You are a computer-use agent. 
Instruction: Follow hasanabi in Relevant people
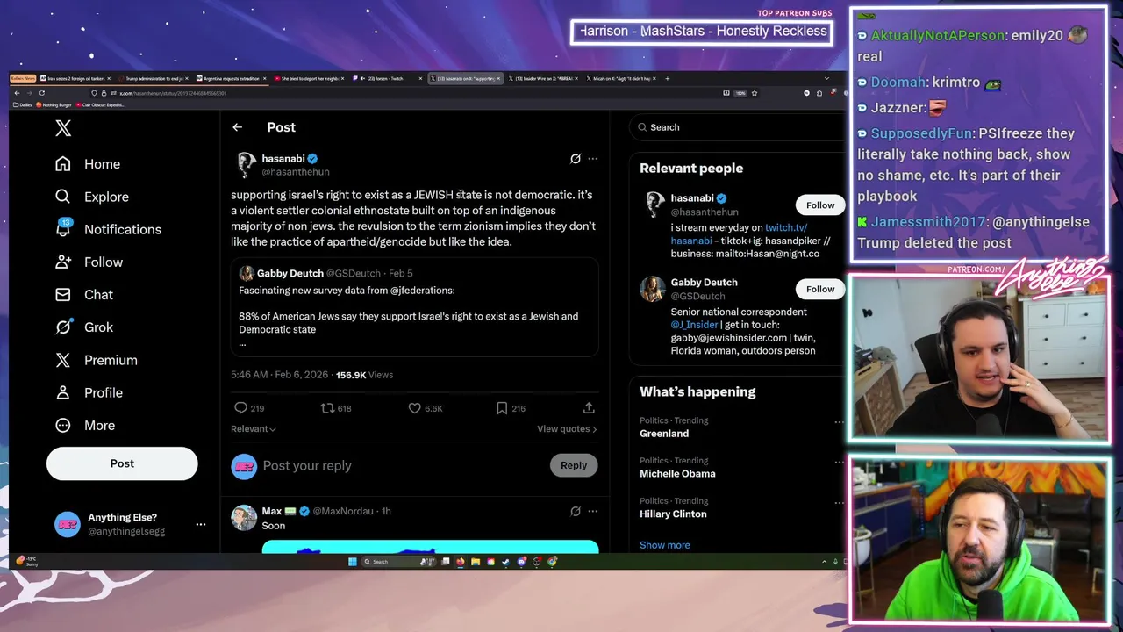pos(820,205)
